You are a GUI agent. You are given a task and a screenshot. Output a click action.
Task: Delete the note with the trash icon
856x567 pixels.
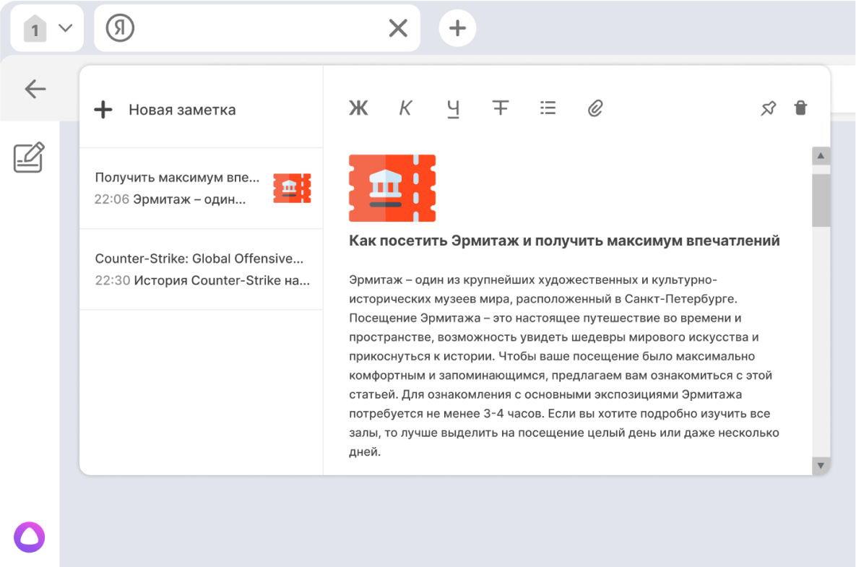pyautogui.click(x=800, y=108)
